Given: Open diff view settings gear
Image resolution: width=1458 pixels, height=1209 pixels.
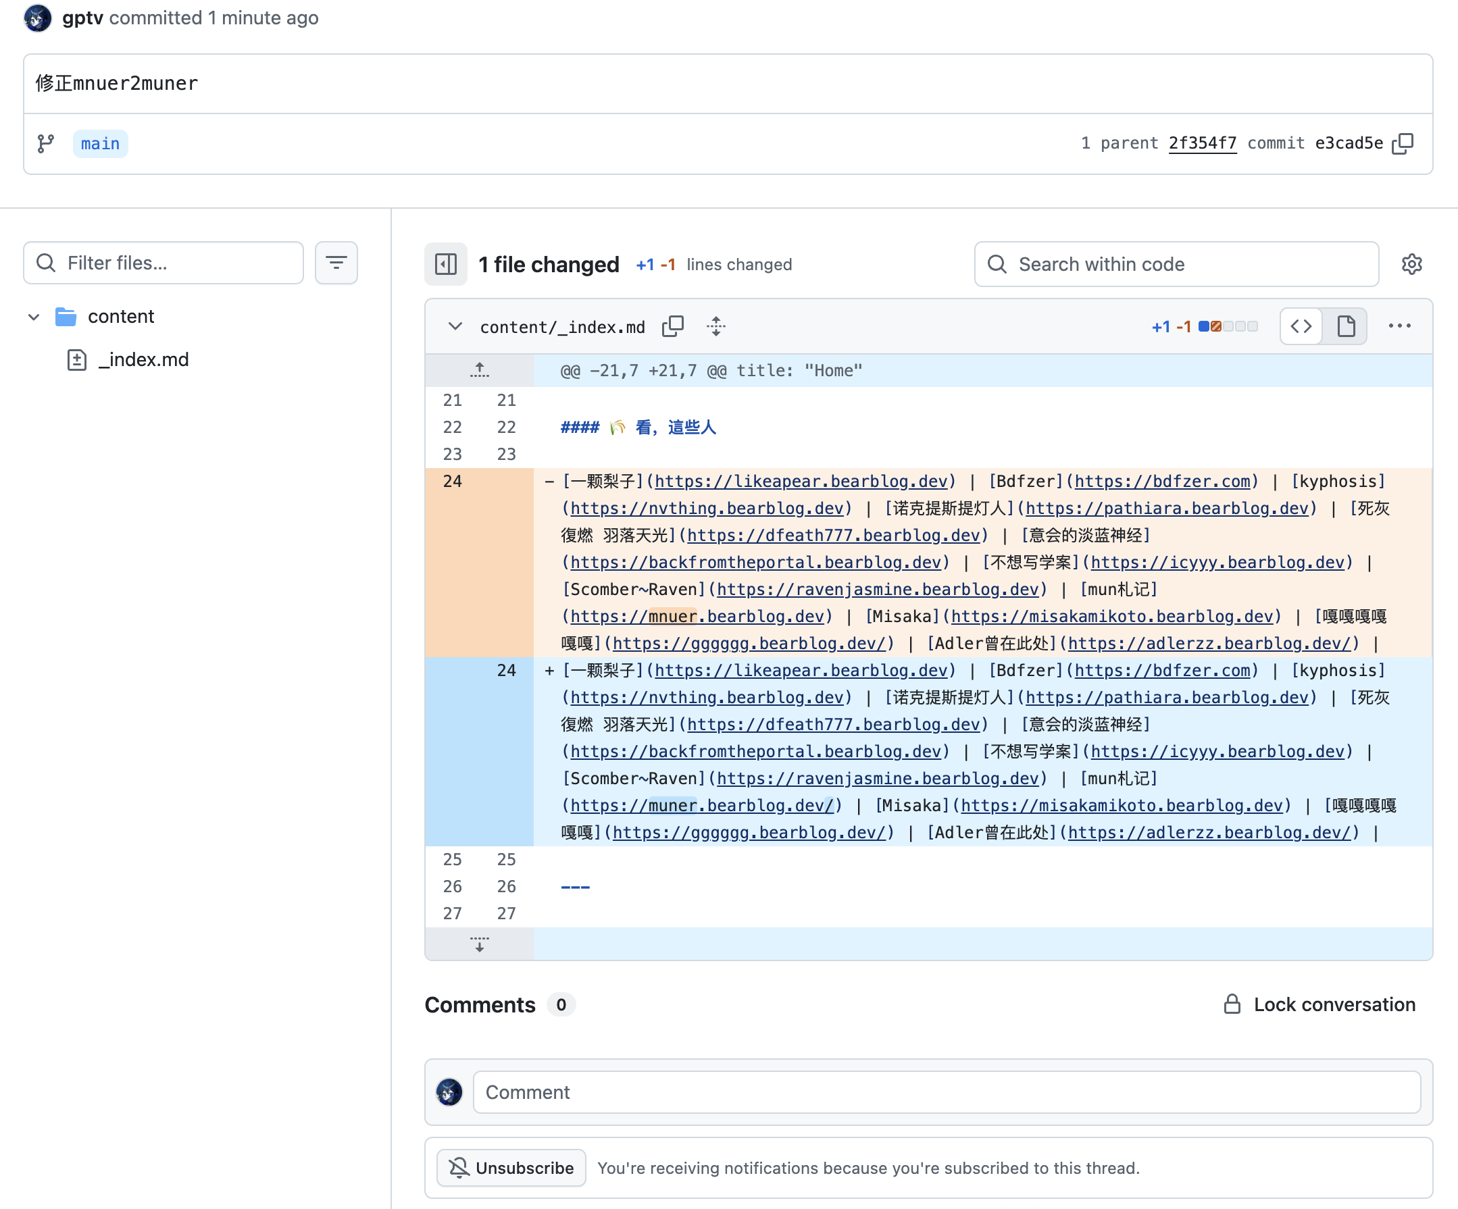Looking at the screenshot, I should tap(1411, 264).
